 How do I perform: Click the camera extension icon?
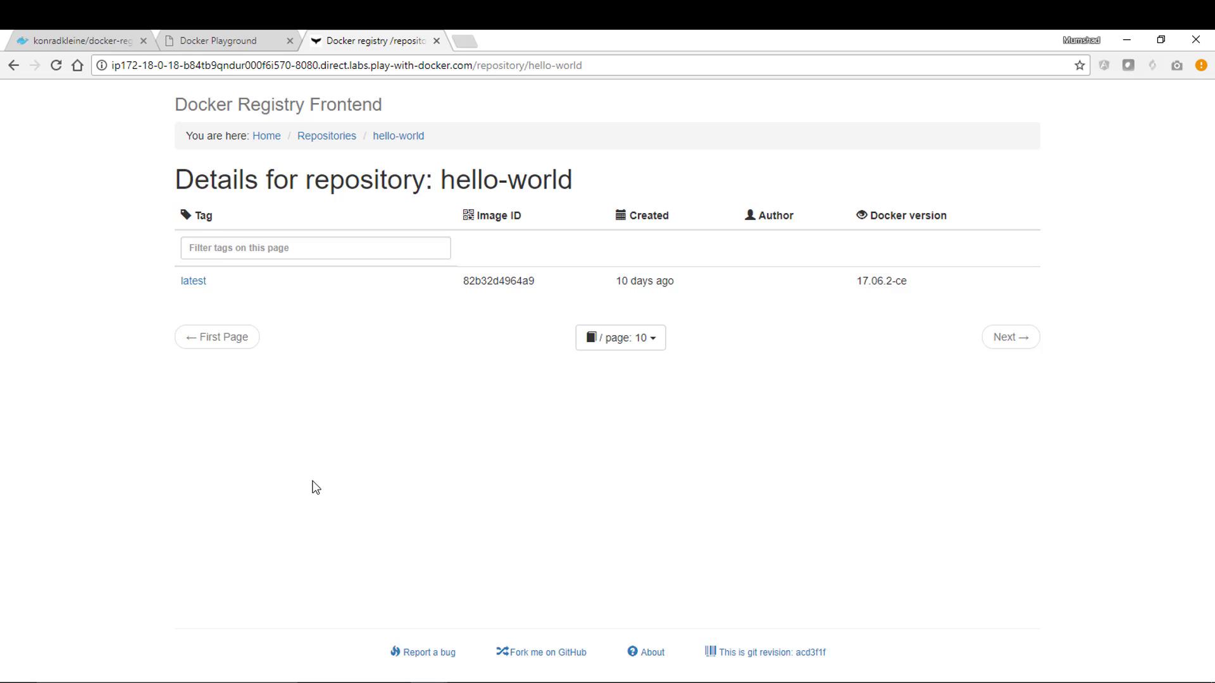pos(1176,65)
